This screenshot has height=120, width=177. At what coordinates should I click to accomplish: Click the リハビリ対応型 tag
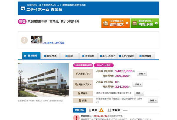click(104, 65)
